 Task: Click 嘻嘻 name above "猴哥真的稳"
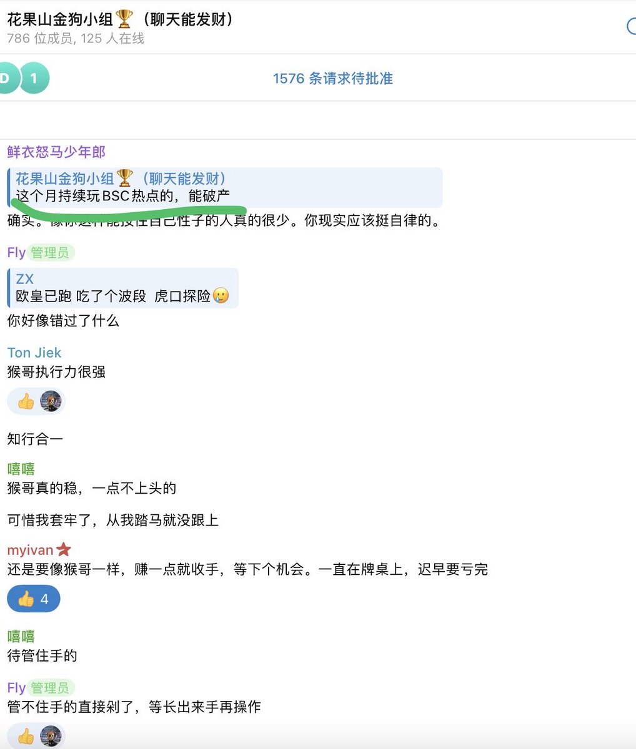click(21, 469)
